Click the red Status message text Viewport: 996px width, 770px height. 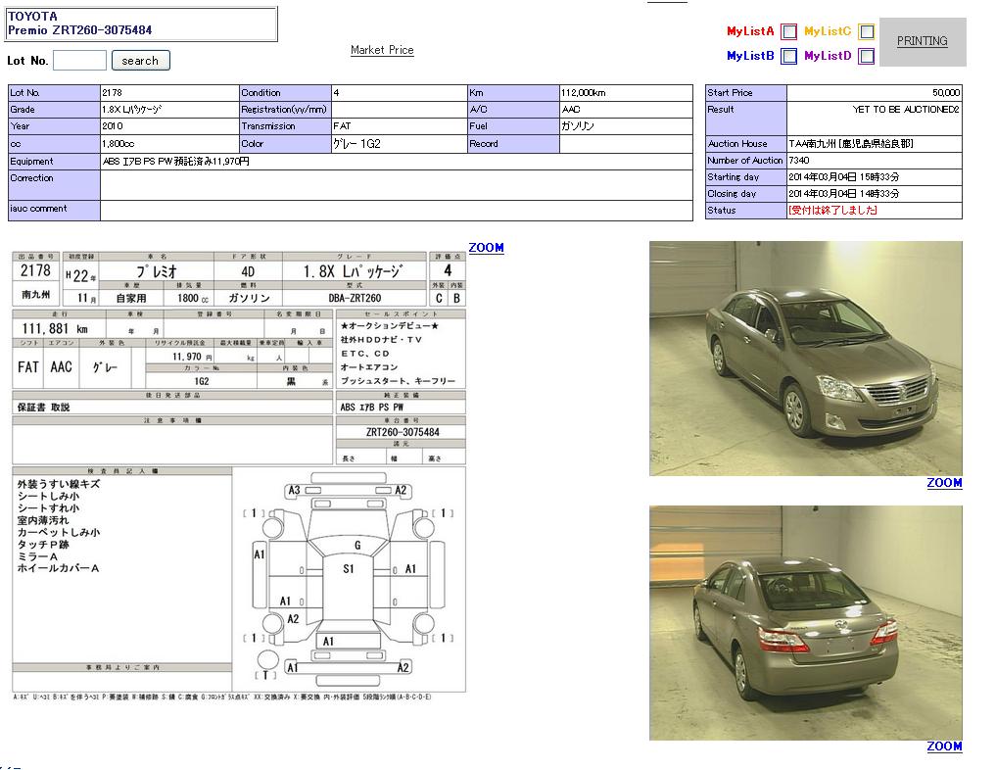[831, 211]
